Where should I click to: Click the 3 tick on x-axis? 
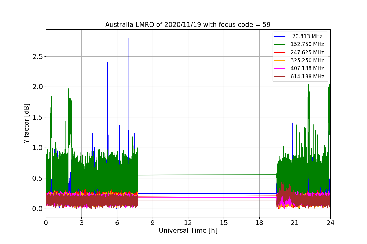[81, 223]
